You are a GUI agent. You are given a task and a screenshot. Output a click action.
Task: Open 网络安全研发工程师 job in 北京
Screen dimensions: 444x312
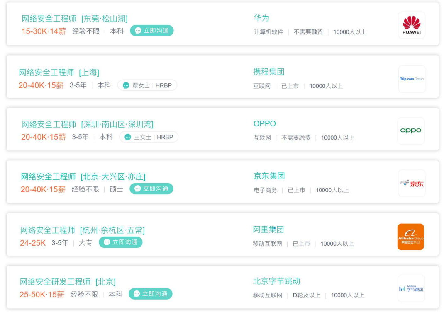coord(68,282)
